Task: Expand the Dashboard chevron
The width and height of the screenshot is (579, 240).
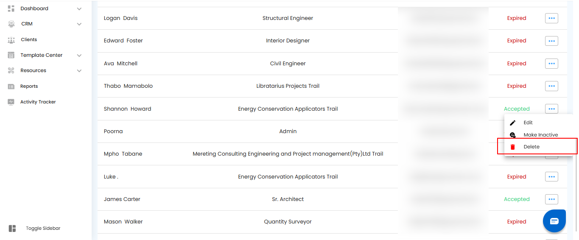Action: coord(79,9)
